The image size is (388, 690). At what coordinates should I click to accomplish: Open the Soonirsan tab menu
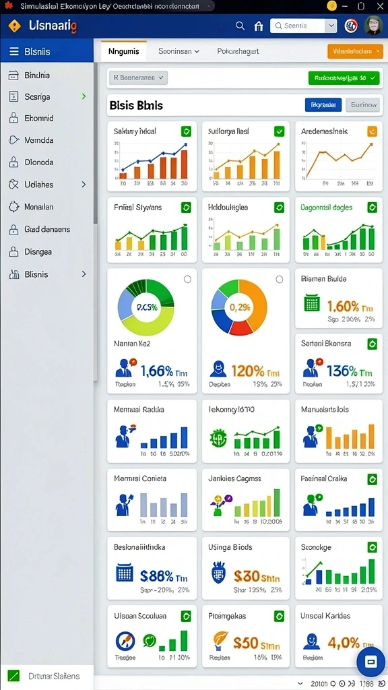[x=179, y=51]
